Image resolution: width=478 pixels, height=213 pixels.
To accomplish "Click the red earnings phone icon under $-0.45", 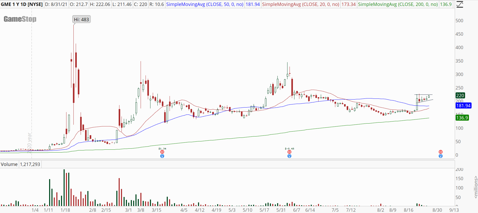I will (289, 152).
